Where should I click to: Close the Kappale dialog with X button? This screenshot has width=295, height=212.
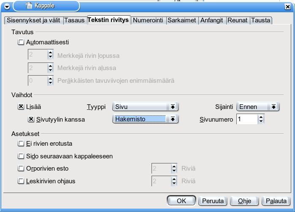pos(288,7)
